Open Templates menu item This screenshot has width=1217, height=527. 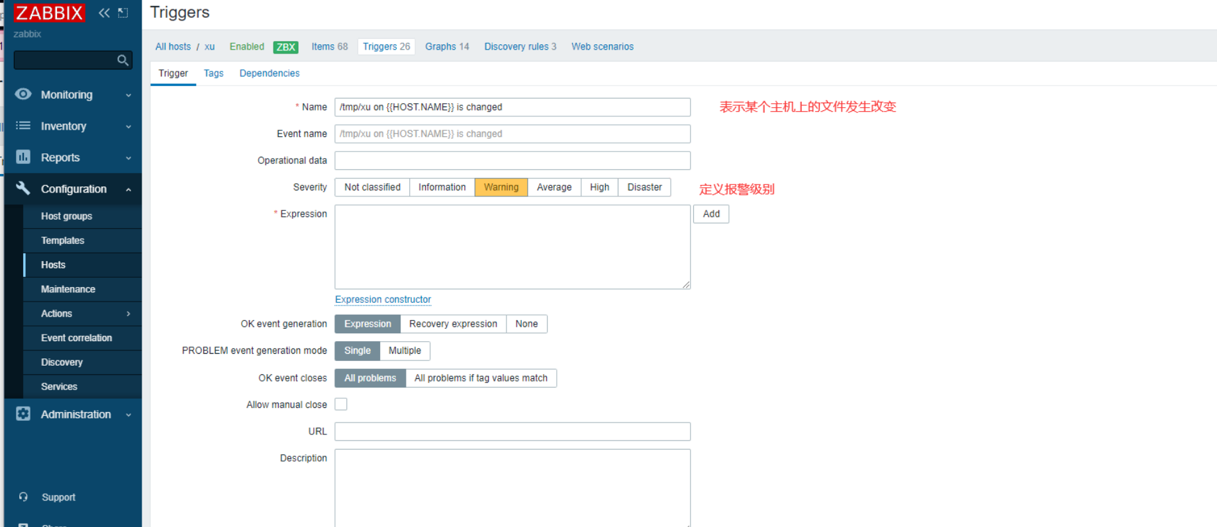pos(82,241)
